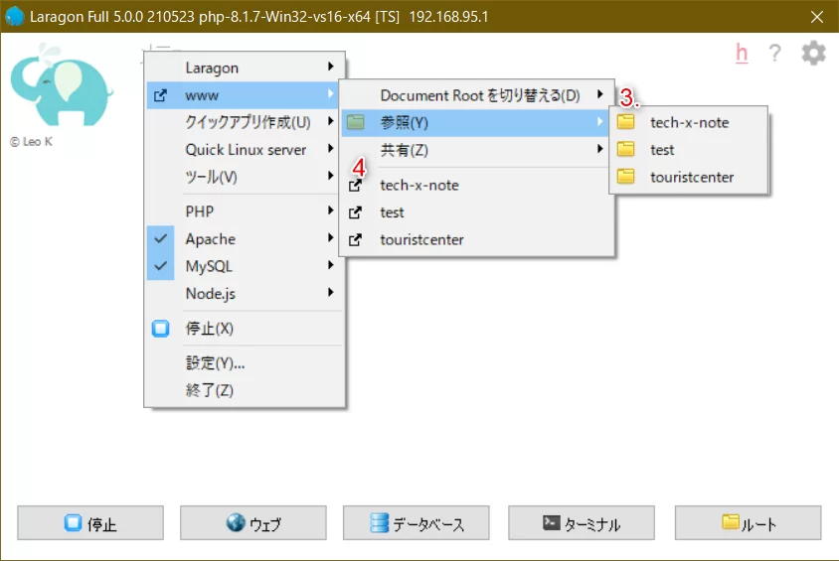Select the Node.js menu label
Image resolution: width=839 pixels, height=561 pixels.
click(x=211, y=293)
